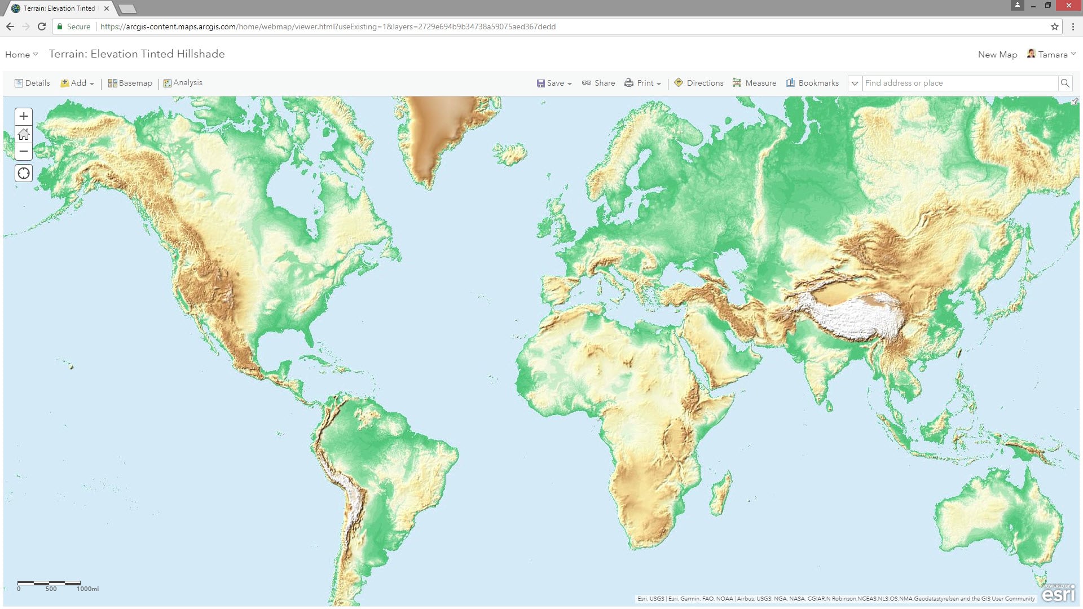Viewport: 1083px width, 609px height.
Task: Open the Home navigation menu
Action: (x=20, y=54)
